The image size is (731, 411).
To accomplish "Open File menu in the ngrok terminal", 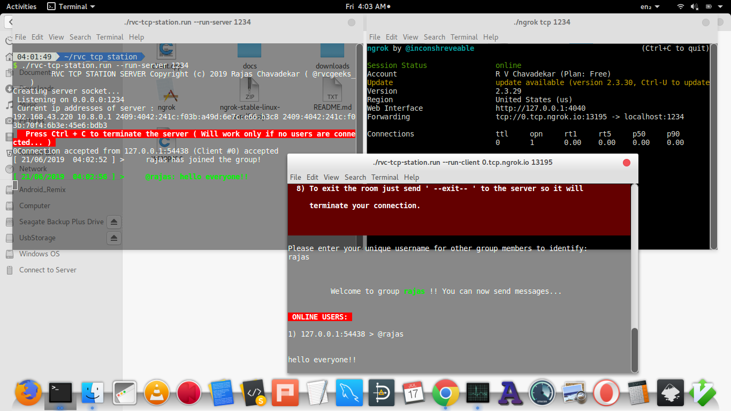I will (x=375, y=37).
